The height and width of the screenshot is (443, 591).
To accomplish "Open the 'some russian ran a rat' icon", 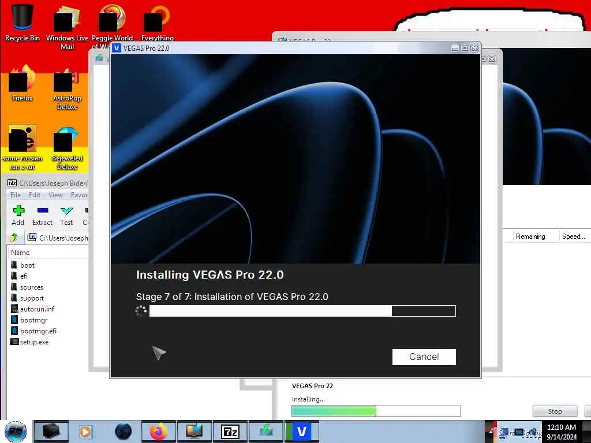I will pyautogui.click(x=23, y=148).
